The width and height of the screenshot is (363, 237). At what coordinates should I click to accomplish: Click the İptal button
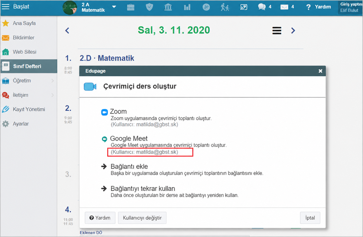pos(310,218)
